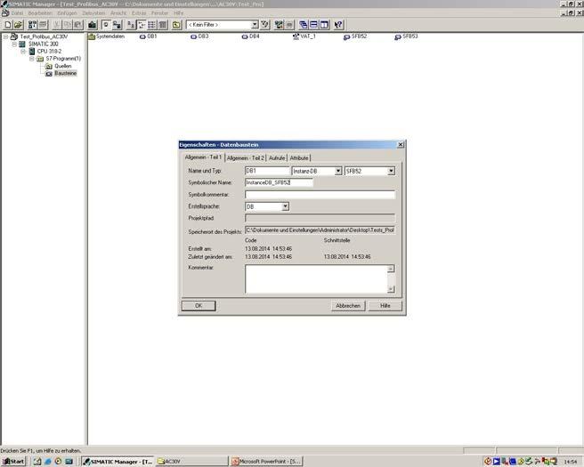
Task: Collapse the SIMATIC 300 tree node
Action: (x=14, y=44)
